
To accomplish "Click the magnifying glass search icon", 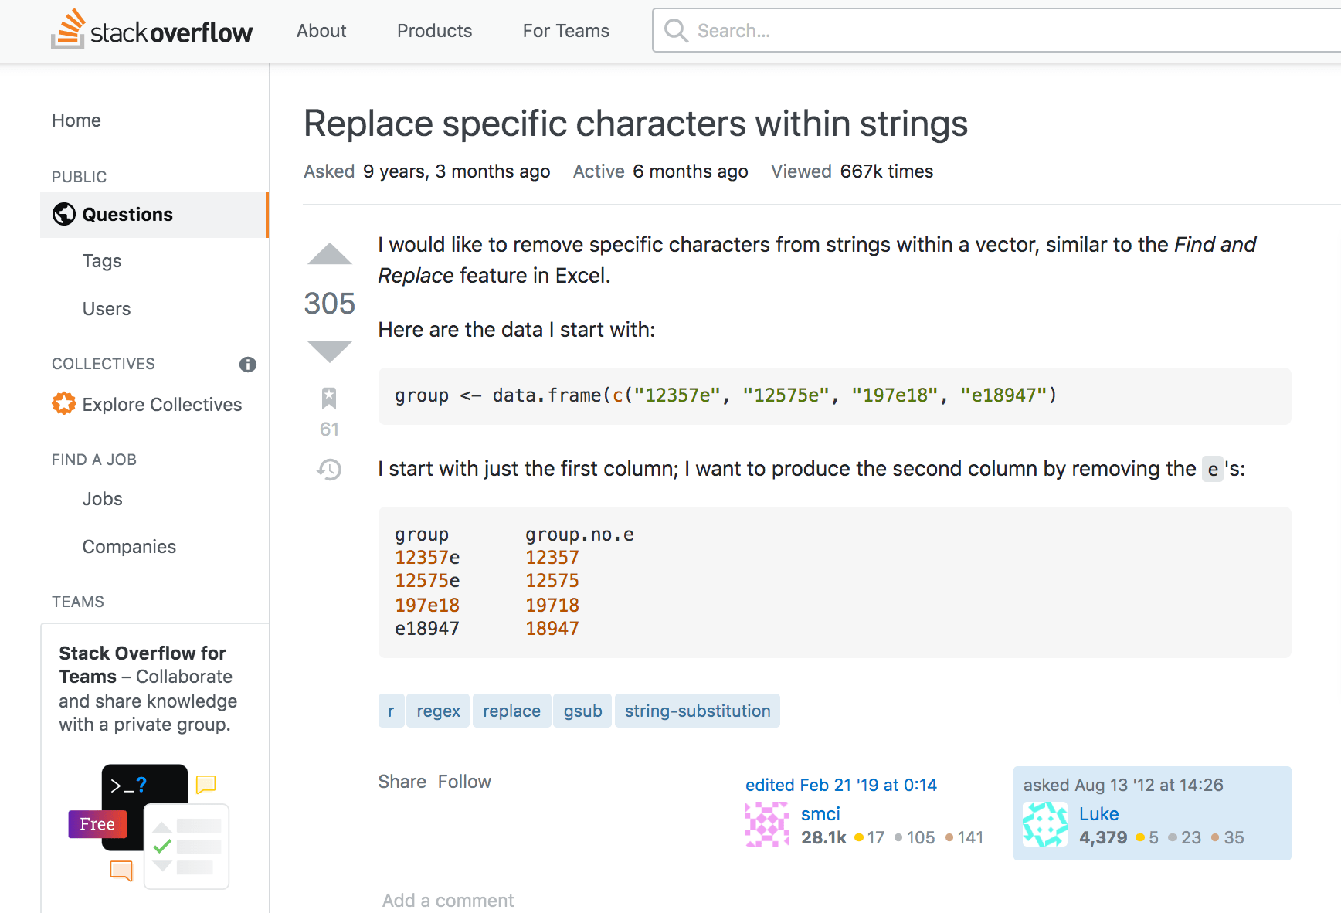I will [675, 30].
